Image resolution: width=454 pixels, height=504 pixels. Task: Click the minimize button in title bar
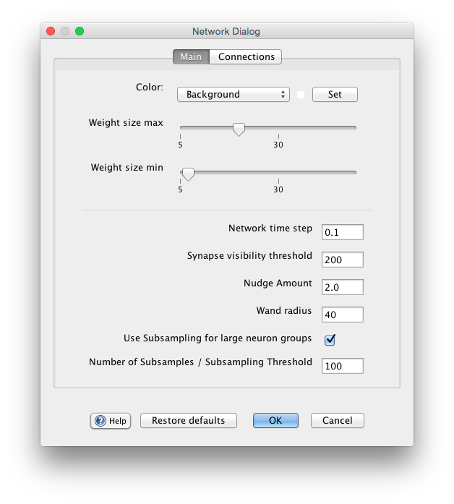65,32
